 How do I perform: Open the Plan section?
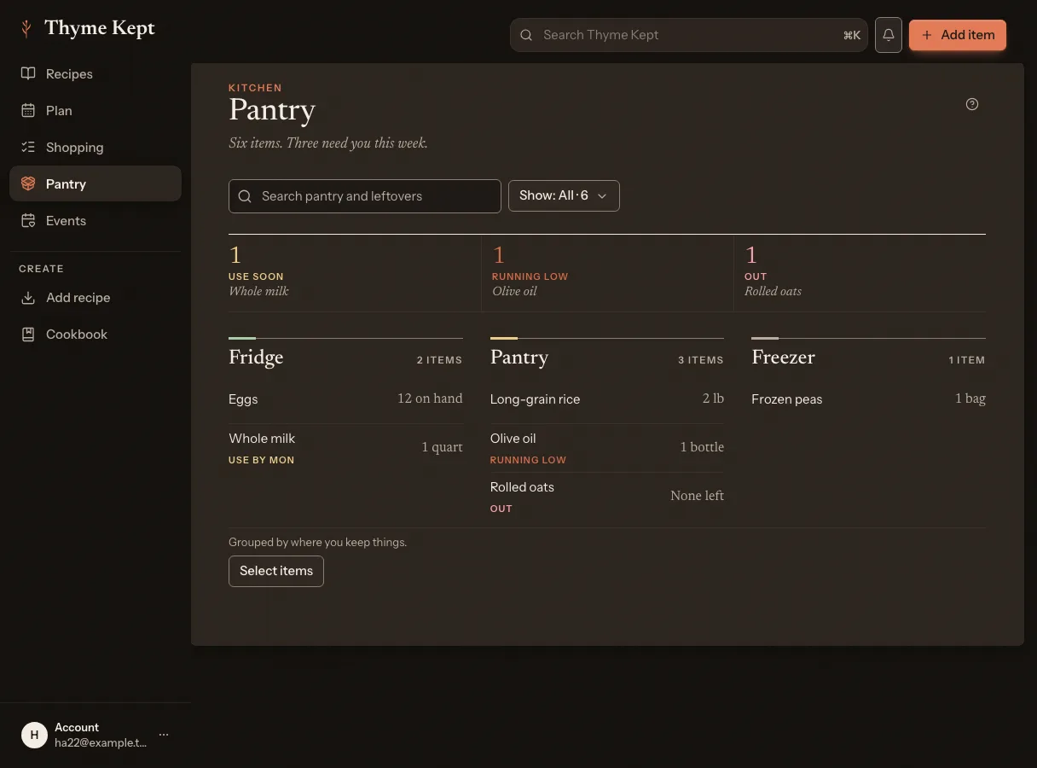(96, 110)
